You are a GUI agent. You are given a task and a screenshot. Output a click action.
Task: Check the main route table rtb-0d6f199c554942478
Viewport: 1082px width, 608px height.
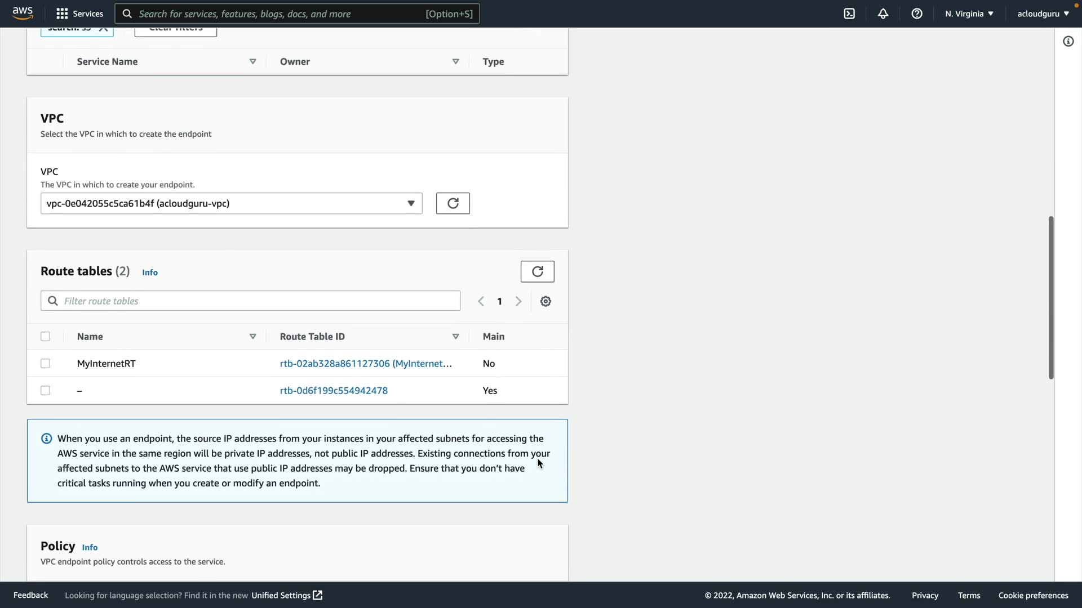pos(46,391)
